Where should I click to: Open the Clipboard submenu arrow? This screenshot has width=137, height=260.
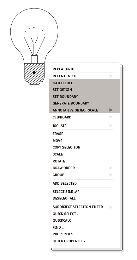coord(111,117)
